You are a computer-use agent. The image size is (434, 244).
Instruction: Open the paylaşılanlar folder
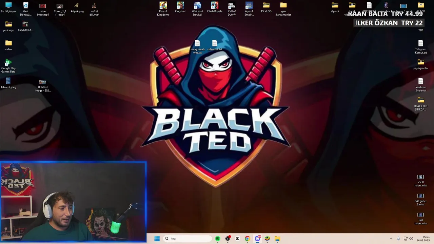[x=421, y=64]
